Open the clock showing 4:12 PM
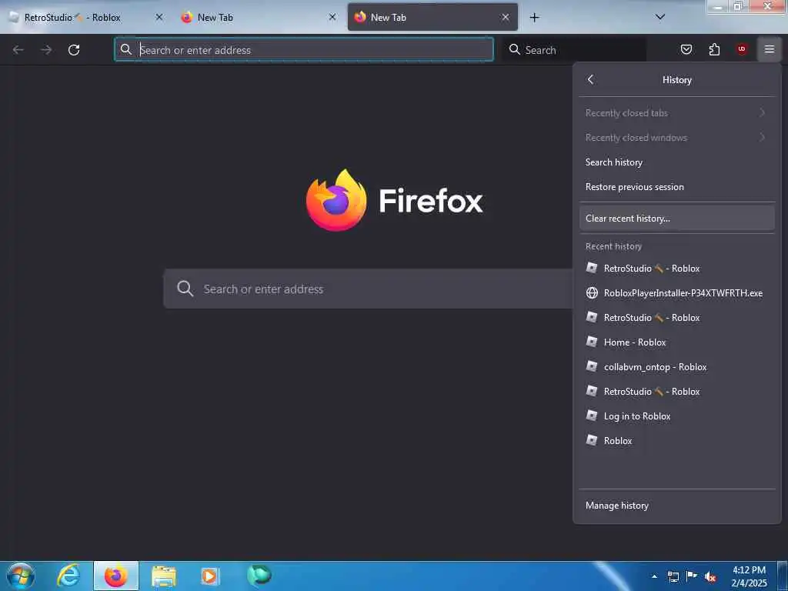The width and height of the screenshot is (788, 591). click(749, 576)
